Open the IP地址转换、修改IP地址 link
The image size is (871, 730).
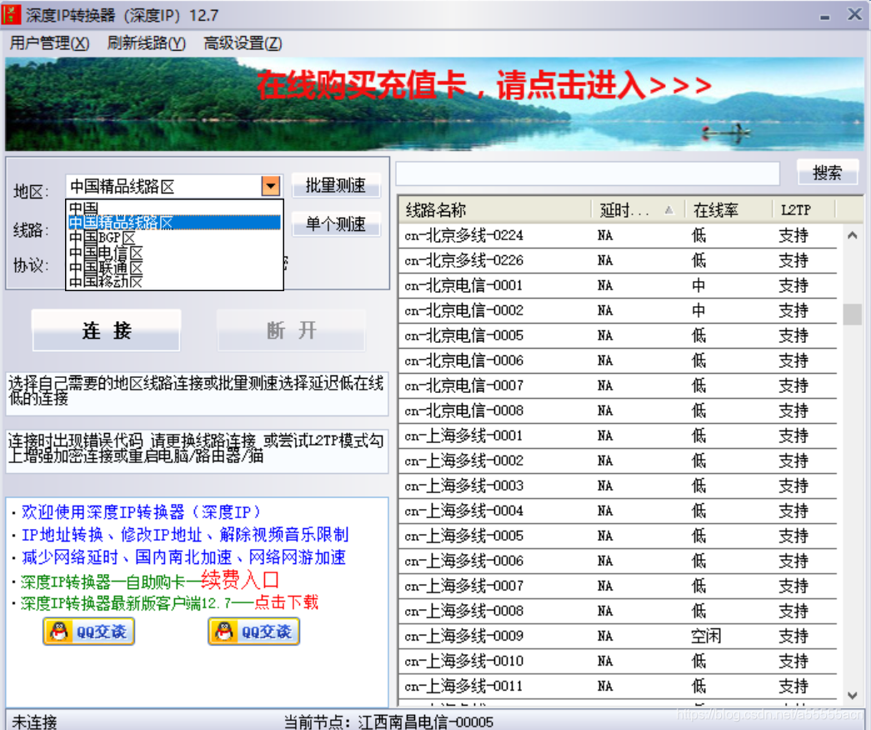[x=184, y=534]
